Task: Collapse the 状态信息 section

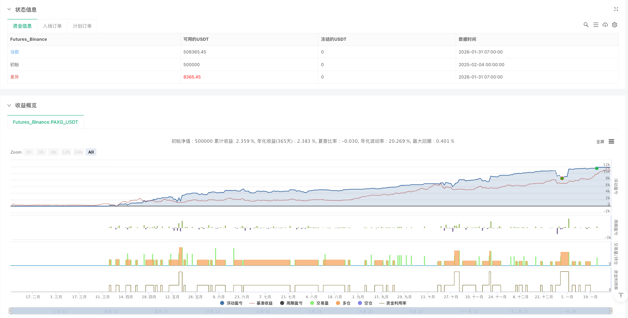Action: (9, 9)
